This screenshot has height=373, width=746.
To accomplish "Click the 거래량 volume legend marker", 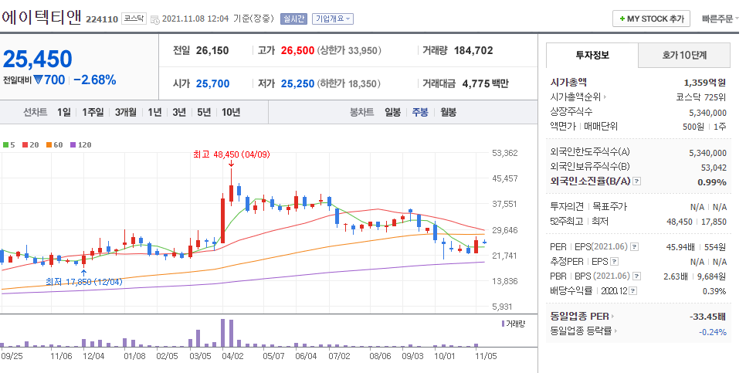I will coord(513,324).
